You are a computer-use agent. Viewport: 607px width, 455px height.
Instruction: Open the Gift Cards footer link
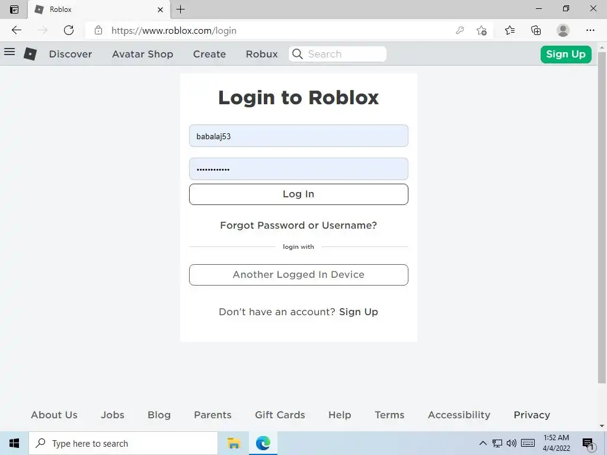coord(280,415)
